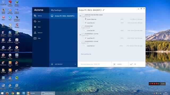Click the SAMSUNG SSD 850 PRO disk icon
The image size is (170, 95).
click(x=83, y=16)
